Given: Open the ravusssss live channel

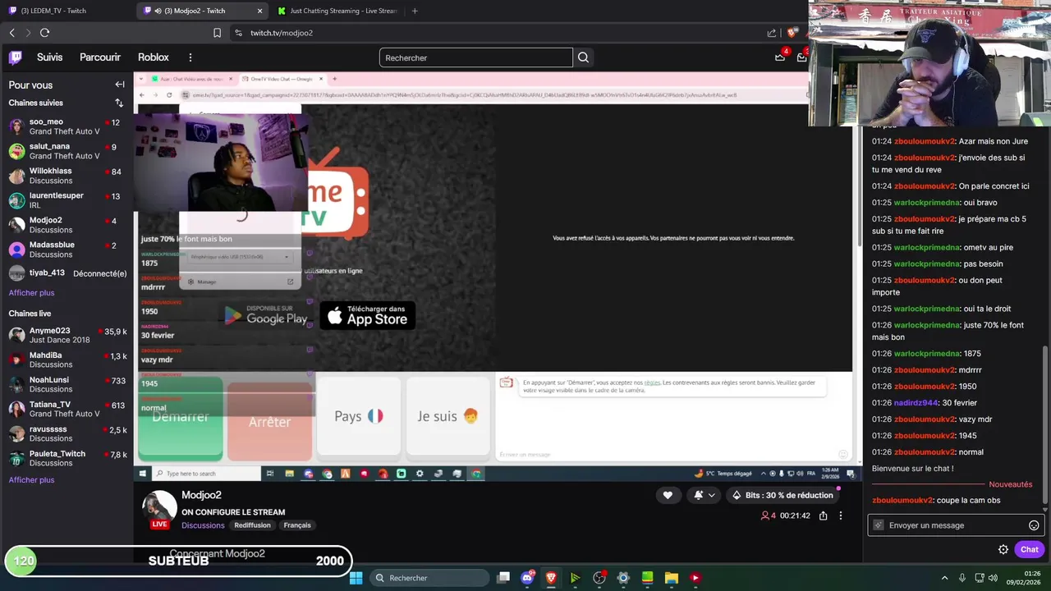Looking at the screenshot, I should [67, 433].
